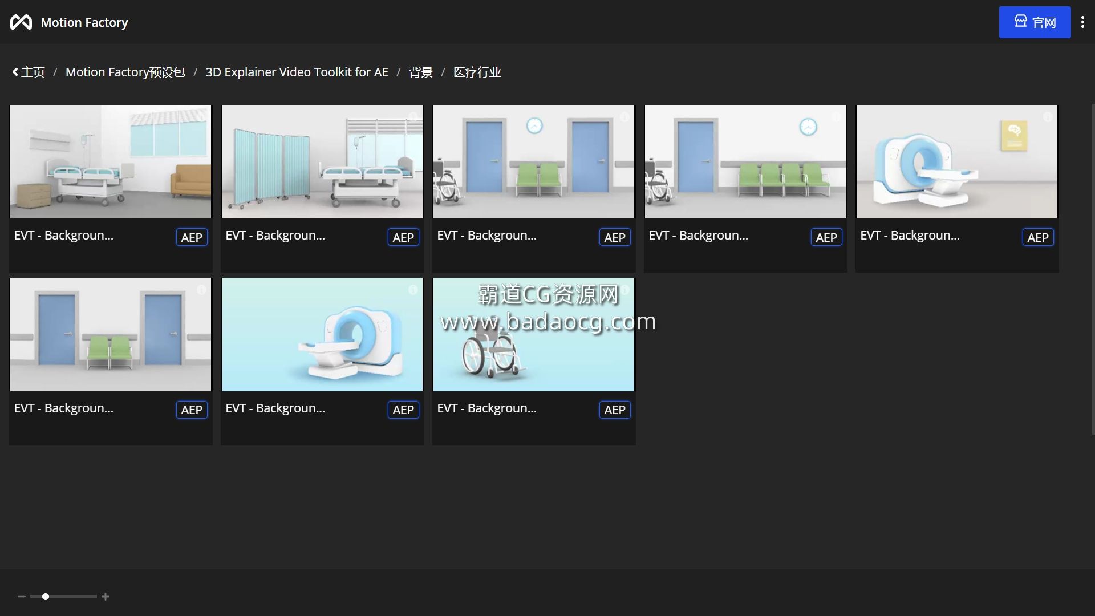Select corridor with four green chairs thumbnail
This screenshot has height=616, width=1095.
coord(745,161)
